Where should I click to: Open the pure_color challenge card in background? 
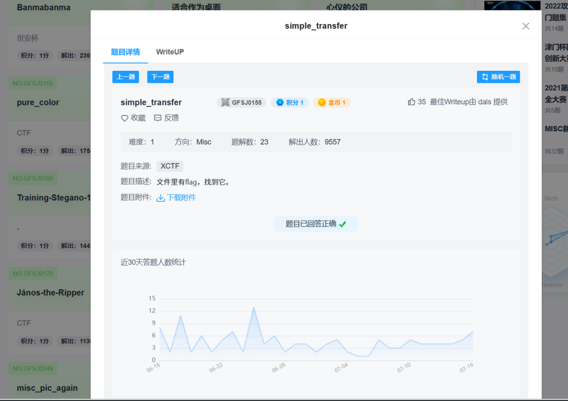38,102
